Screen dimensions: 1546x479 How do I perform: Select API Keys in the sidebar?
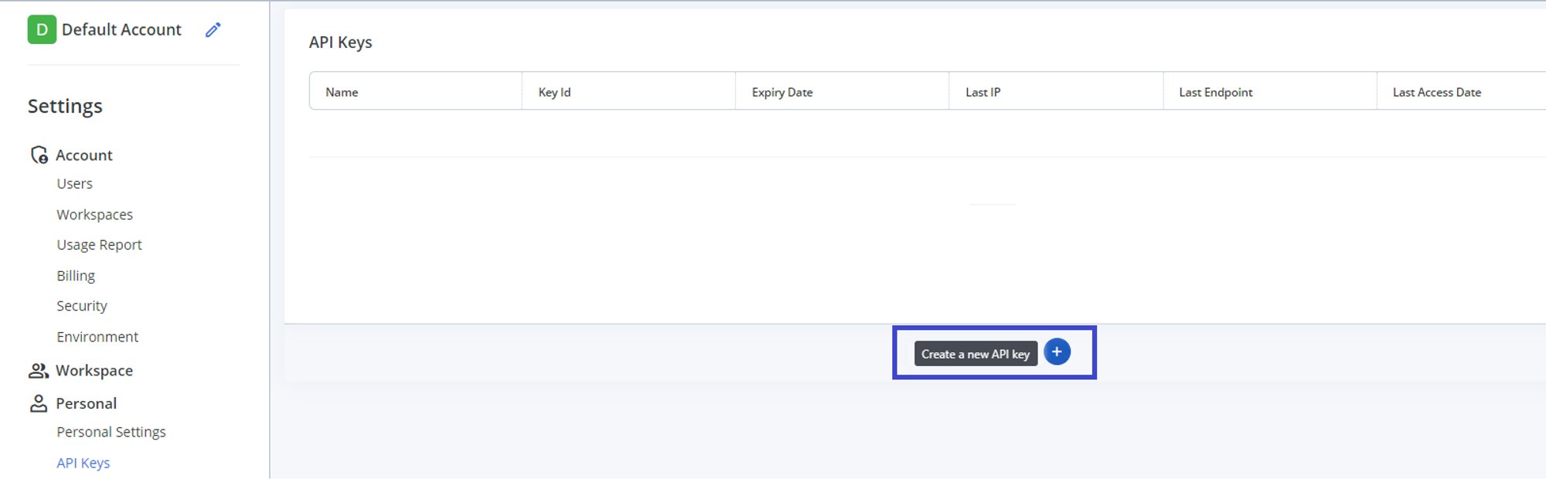[x=83, y=463]
